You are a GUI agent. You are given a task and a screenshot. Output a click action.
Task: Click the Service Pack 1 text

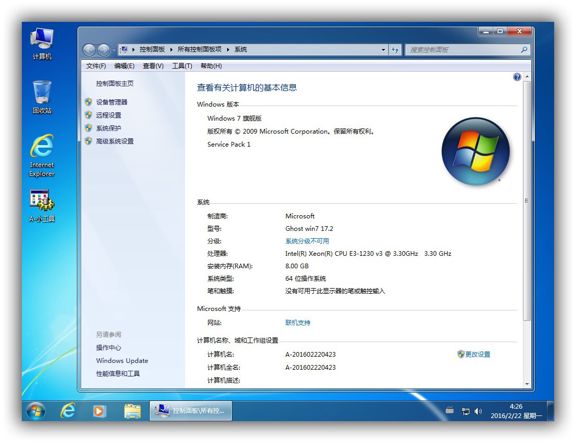(229, 145)
